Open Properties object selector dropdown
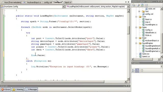The image size is (163, 92). point(161,66)
